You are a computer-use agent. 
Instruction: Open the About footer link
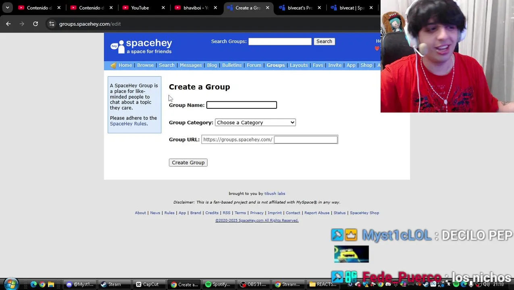click(140, 213)
